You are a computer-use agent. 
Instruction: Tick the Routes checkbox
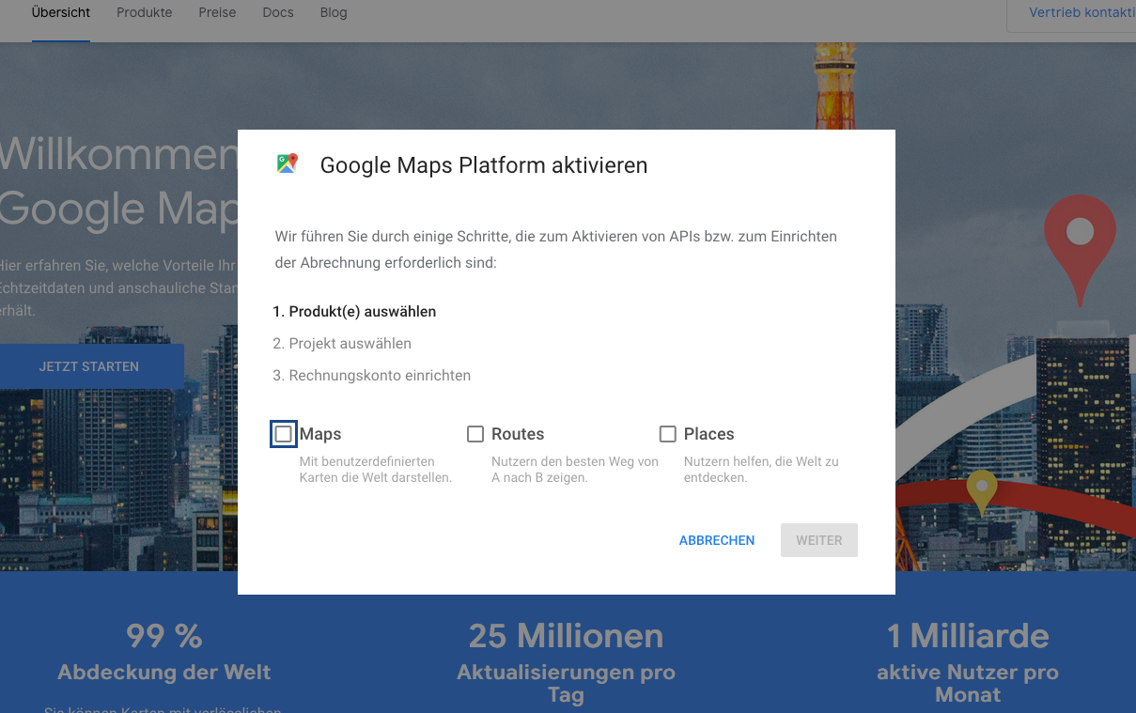475,434
